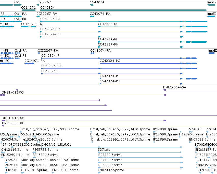Click the IP12890.5prime label
This screenshot has width=217, height=174.
coord(191,134)
